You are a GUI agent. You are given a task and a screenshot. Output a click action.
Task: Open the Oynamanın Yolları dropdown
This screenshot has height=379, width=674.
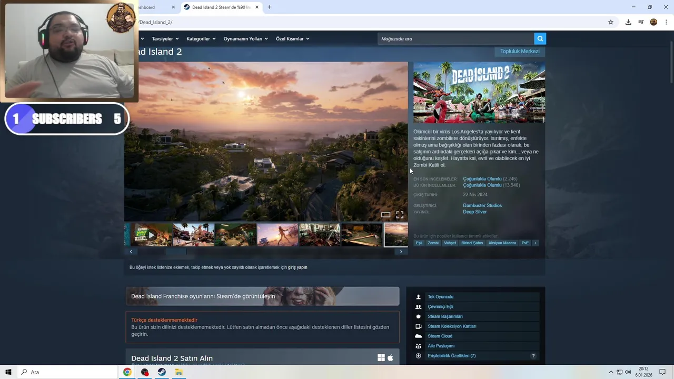(x=246, y=38)
